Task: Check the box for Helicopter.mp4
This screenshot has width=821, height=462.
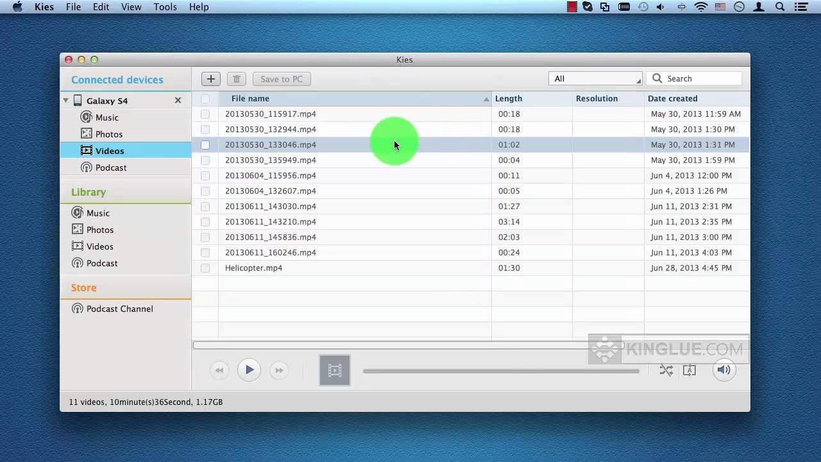Action: [205, 268]
